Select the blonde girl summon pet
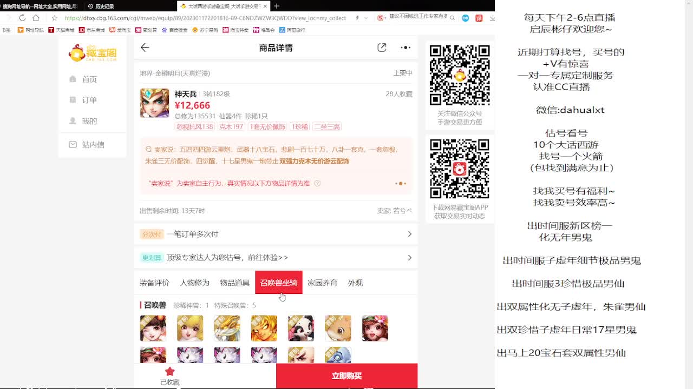This screenshot has height=389, width=693. tap(190, 328)
